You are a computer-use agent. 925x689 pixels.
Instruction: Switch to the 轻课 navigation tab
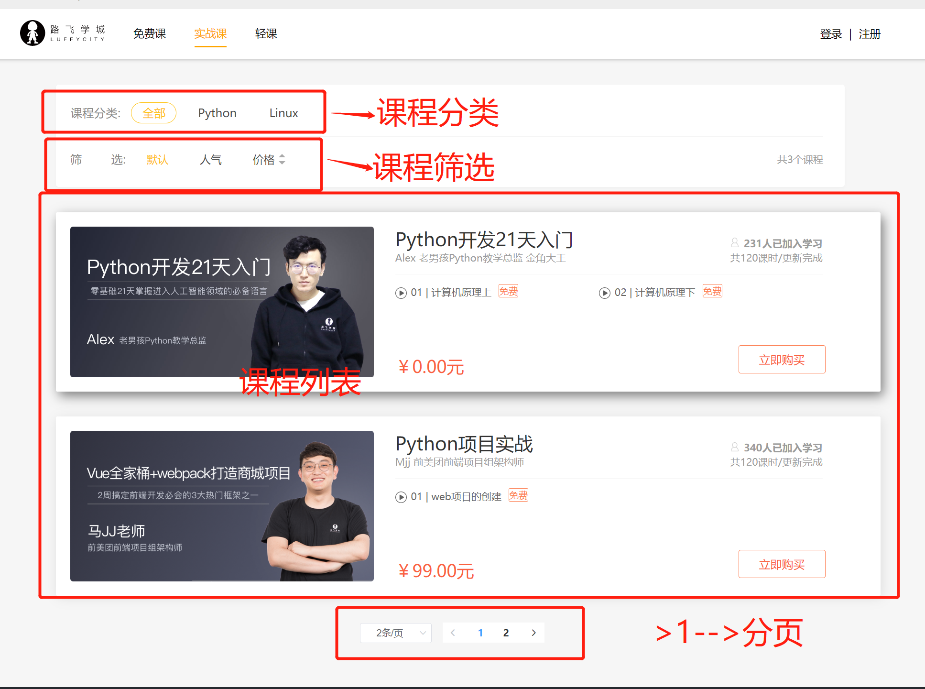coord(266,33)
